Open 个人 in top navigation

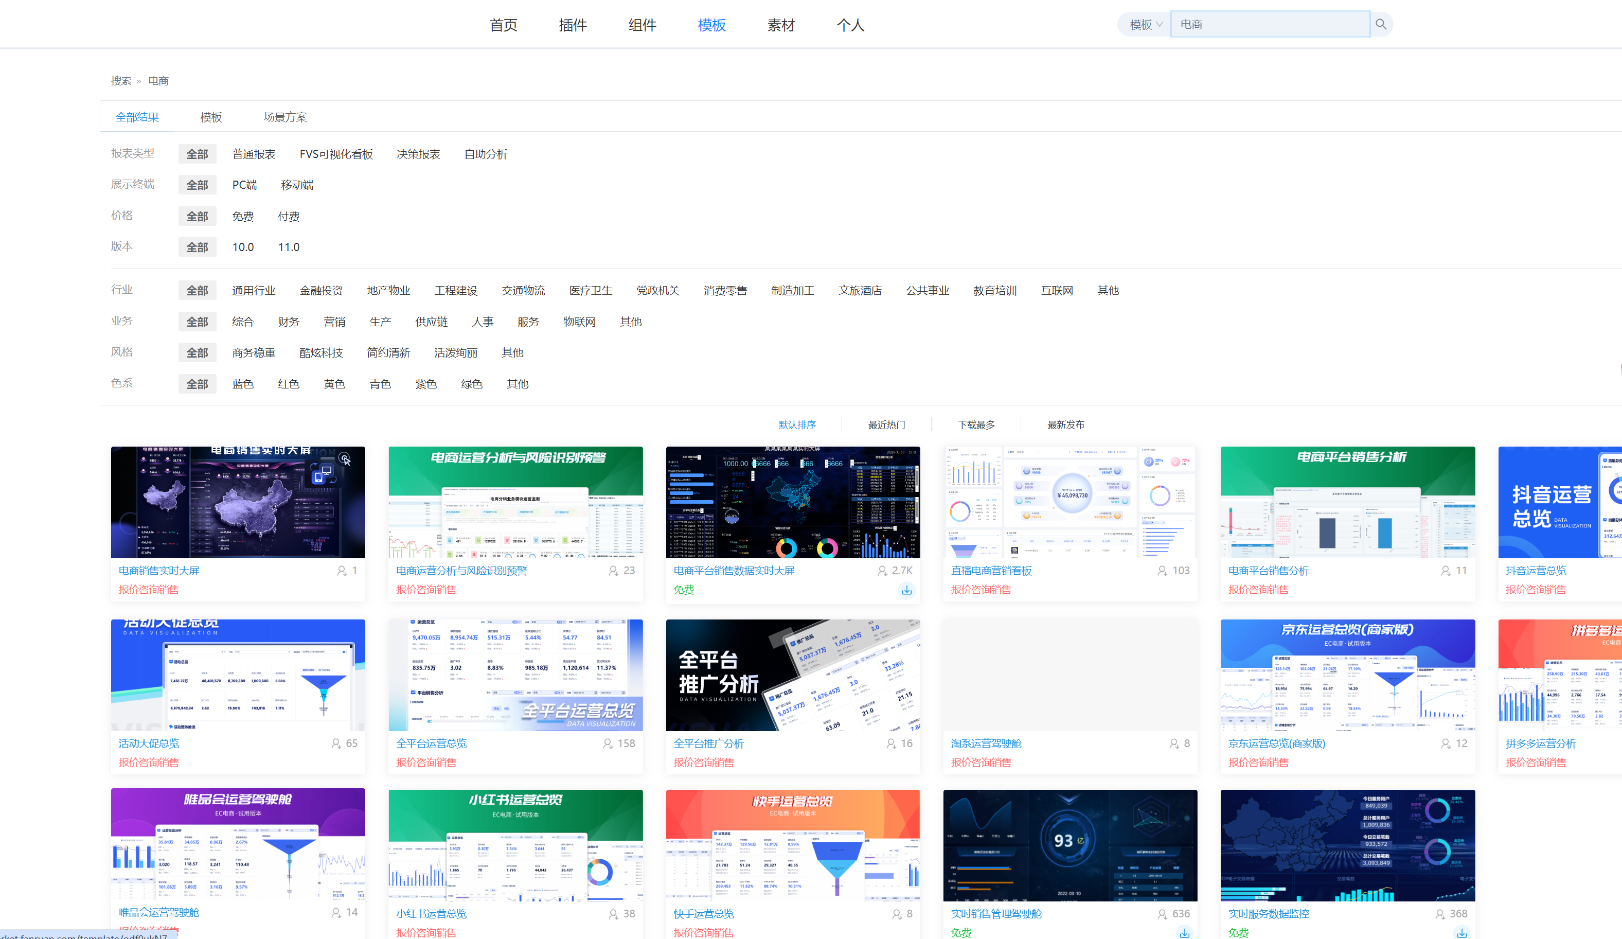click(850, 25)
